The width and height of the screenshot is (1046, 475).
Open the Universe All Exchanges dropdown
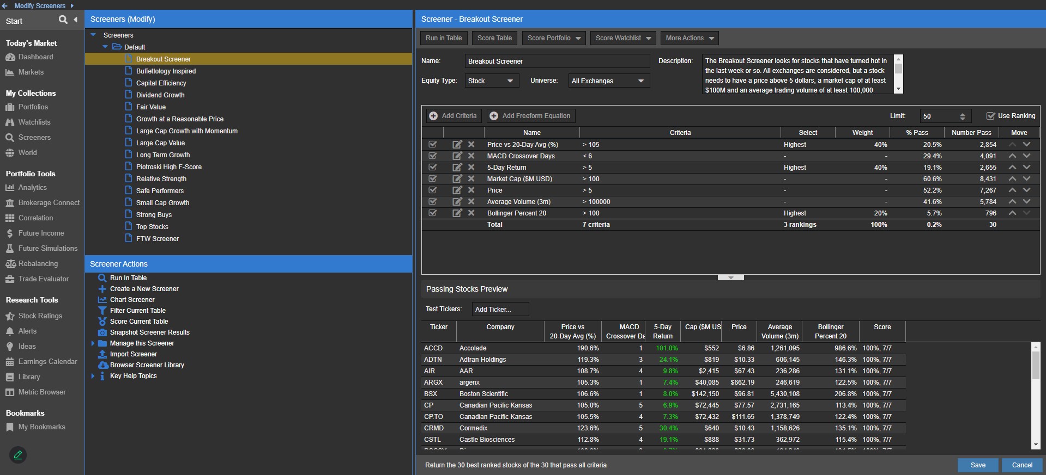tap(608, 81)
